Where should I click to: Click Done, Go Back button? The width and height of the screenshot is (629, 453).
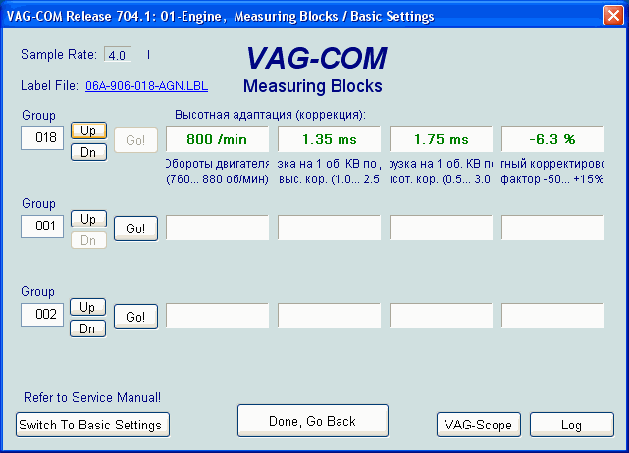click(x=312, y=421)
